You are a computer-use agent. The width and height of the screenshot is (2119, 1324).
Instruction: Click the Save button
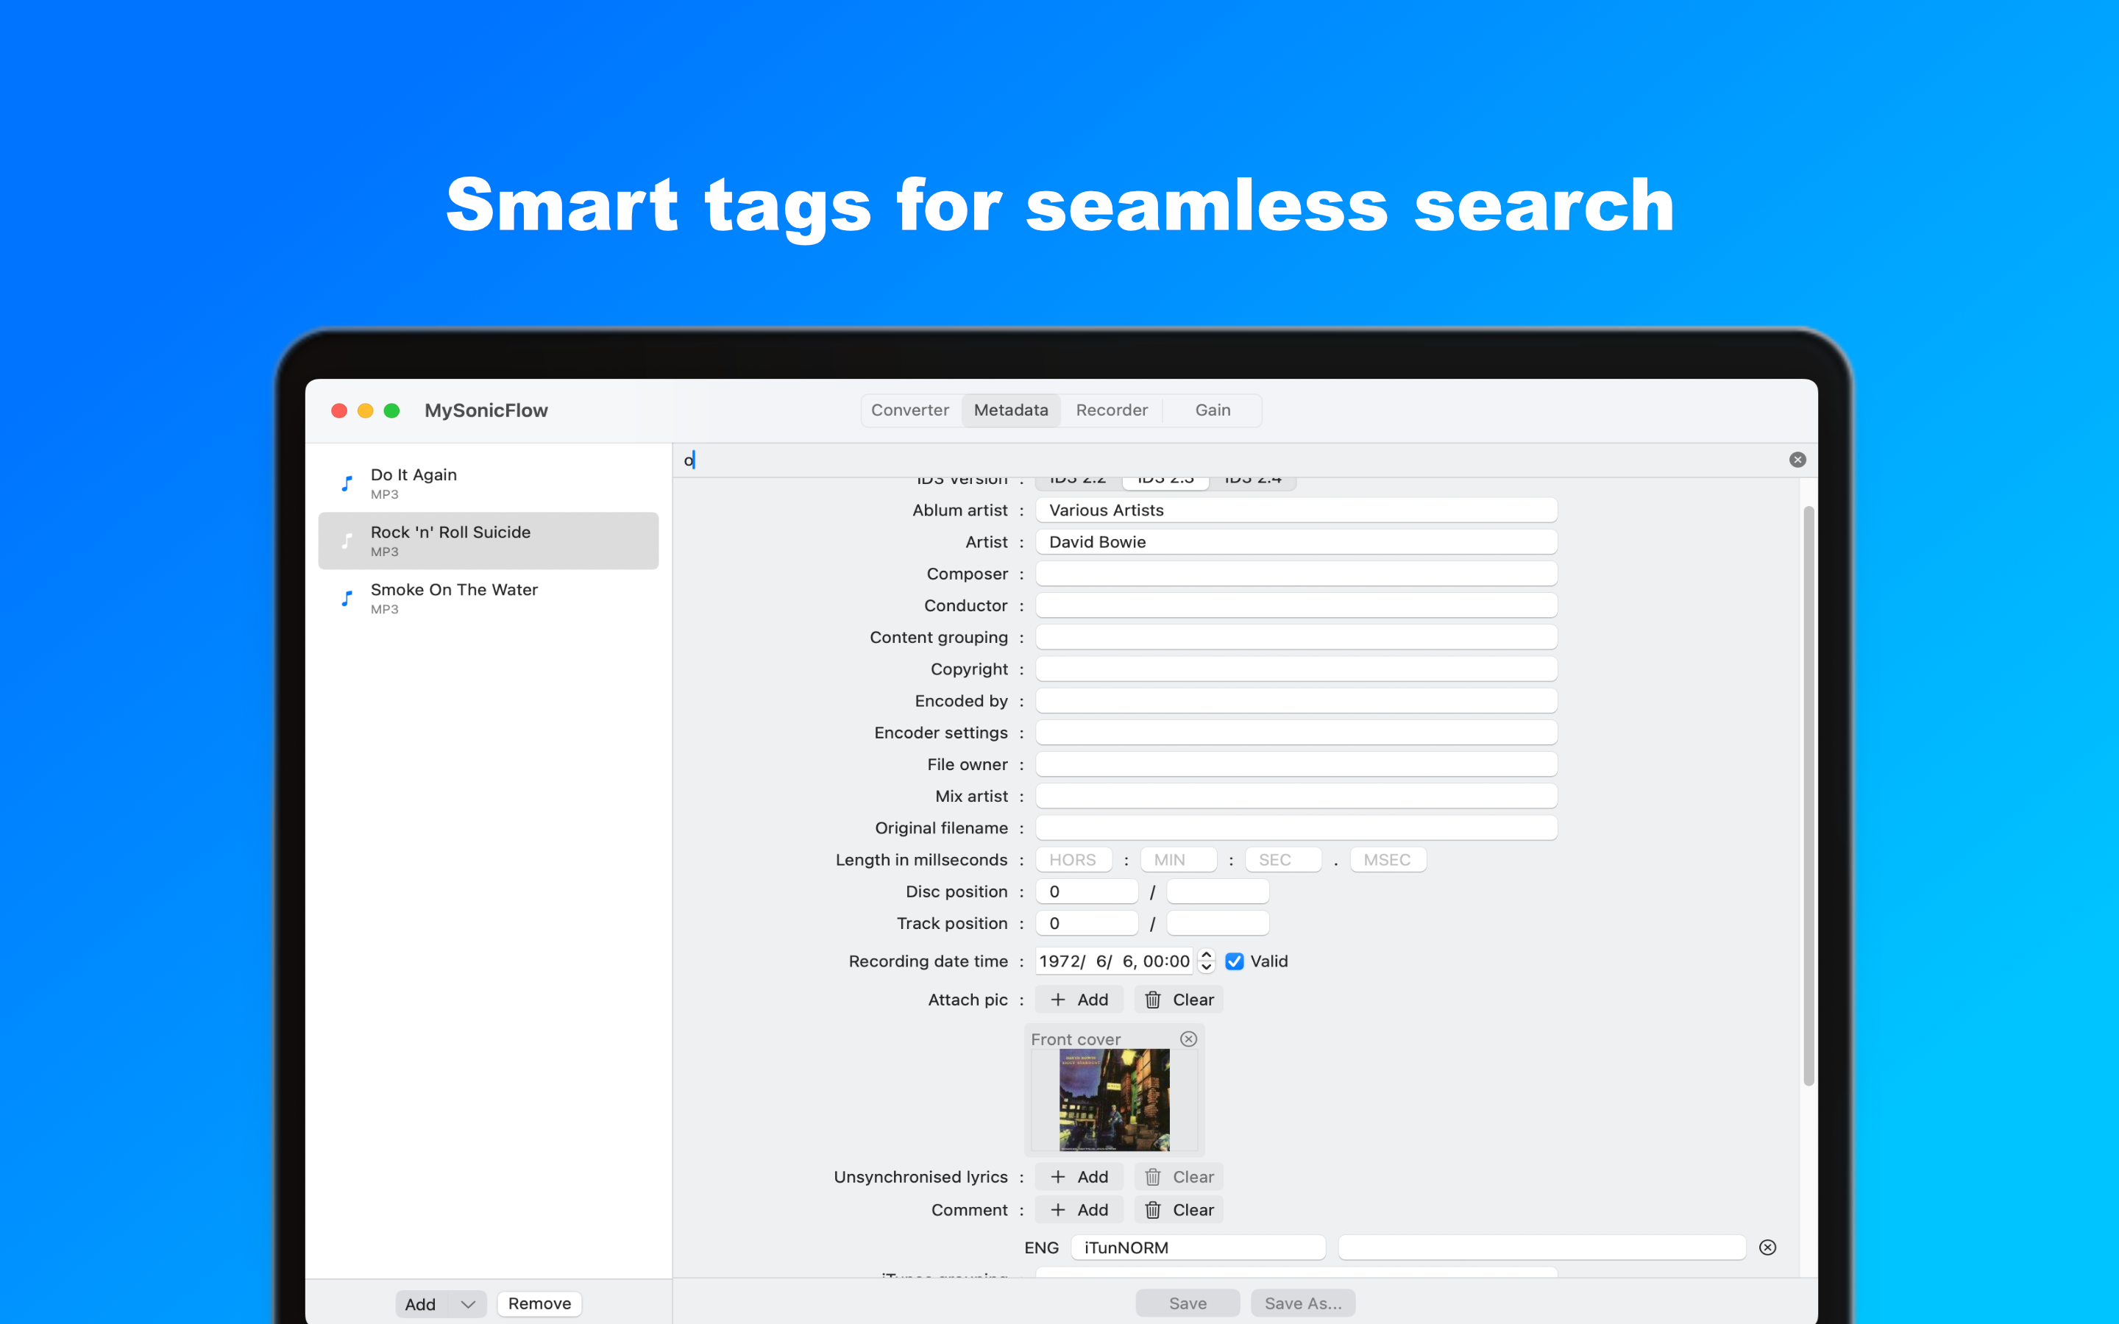[1188, 1303]
